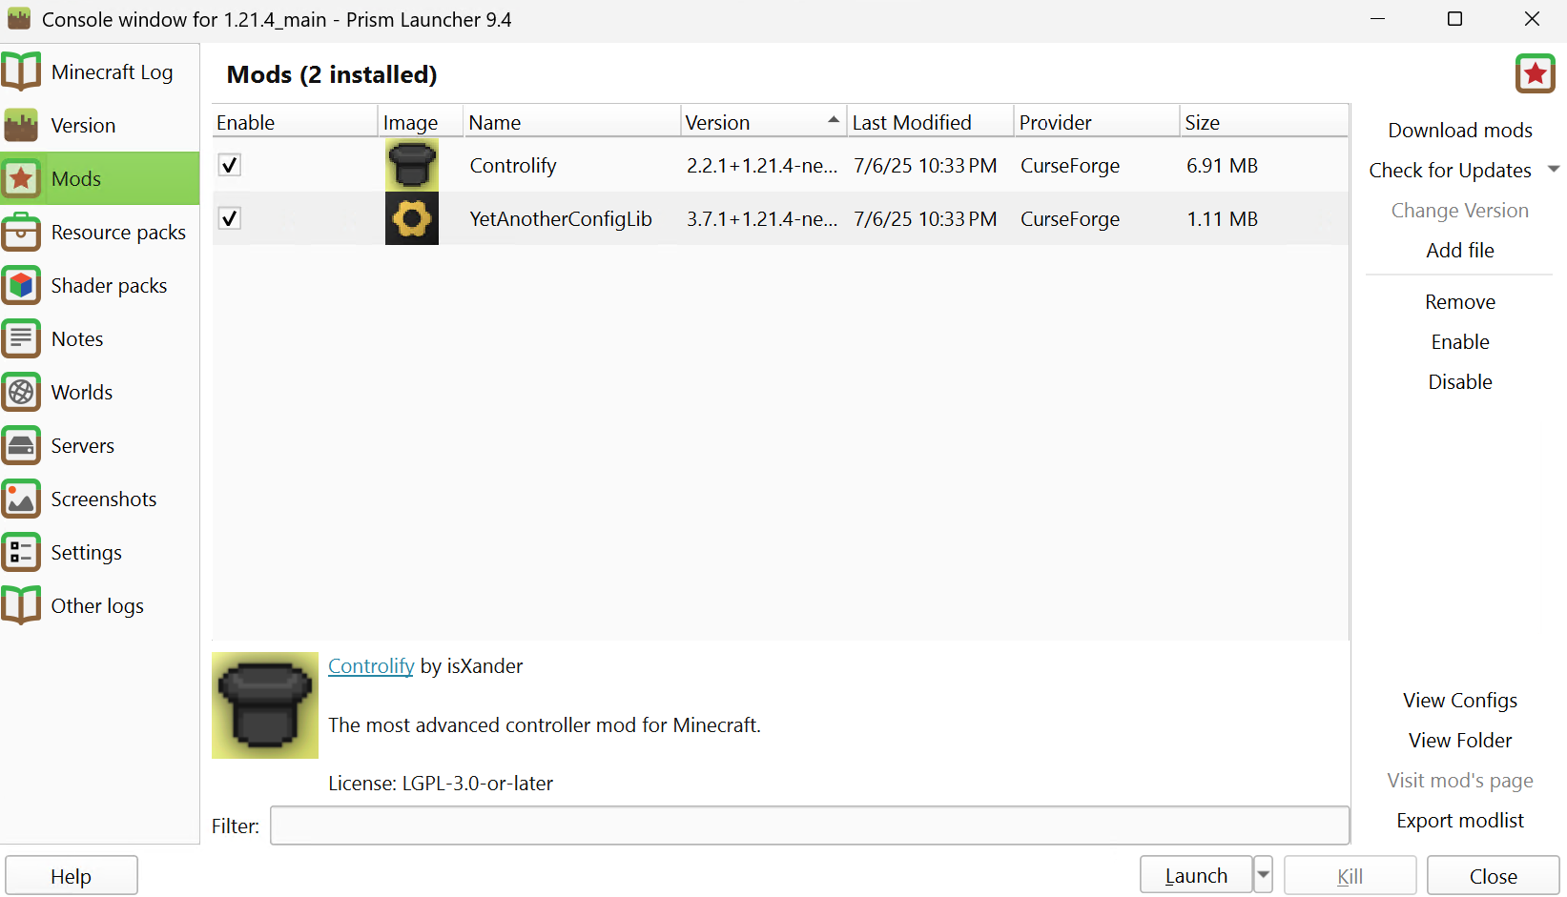The height and width of the screenshot is (897, 1567).
Task: Click the Screenshots picture icon
Action: [21, 499]
